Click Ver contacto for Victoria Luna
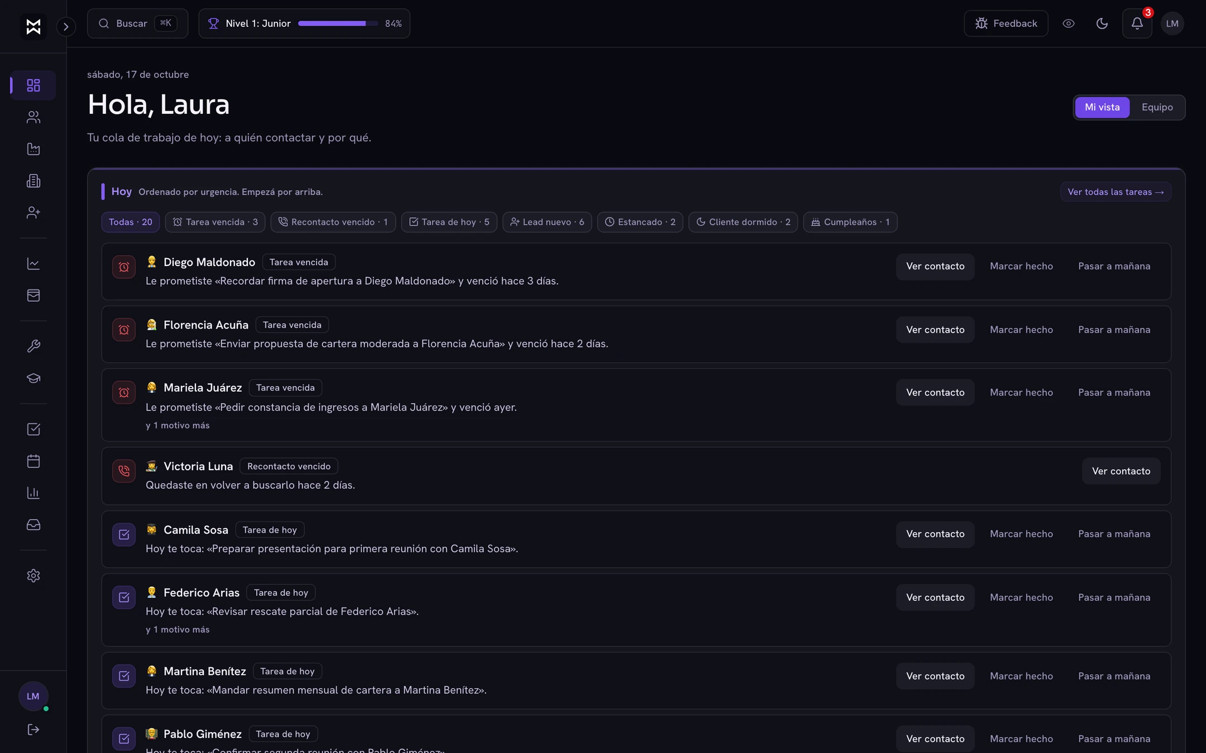Screen dimensions: 1206x753 coord(1121,471)
